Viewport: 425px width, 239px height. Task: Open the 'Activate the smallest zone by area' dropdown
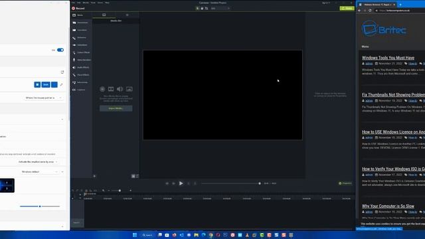coord(38,162)
